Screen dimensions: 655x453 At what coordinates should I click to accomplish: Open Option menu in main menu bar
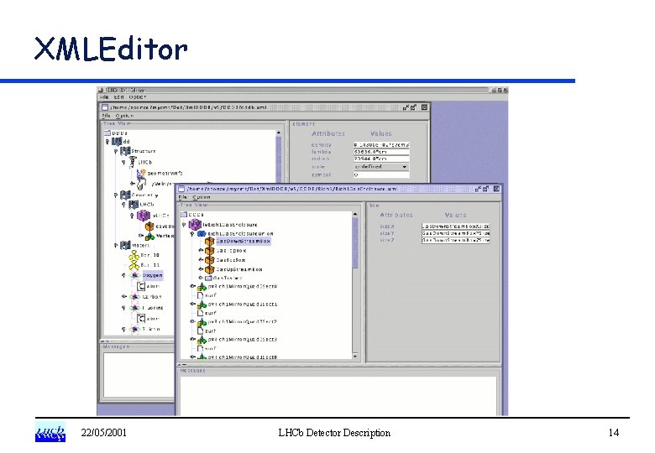[x=137, y=97]
